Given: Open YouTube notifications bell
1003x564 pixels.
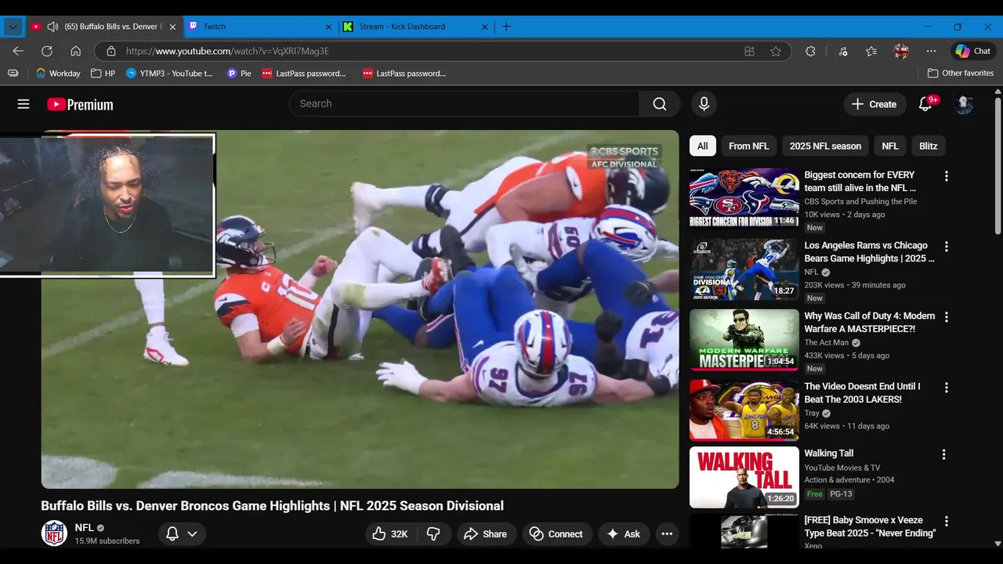Looking at the screenshot, I should point(925,104).
